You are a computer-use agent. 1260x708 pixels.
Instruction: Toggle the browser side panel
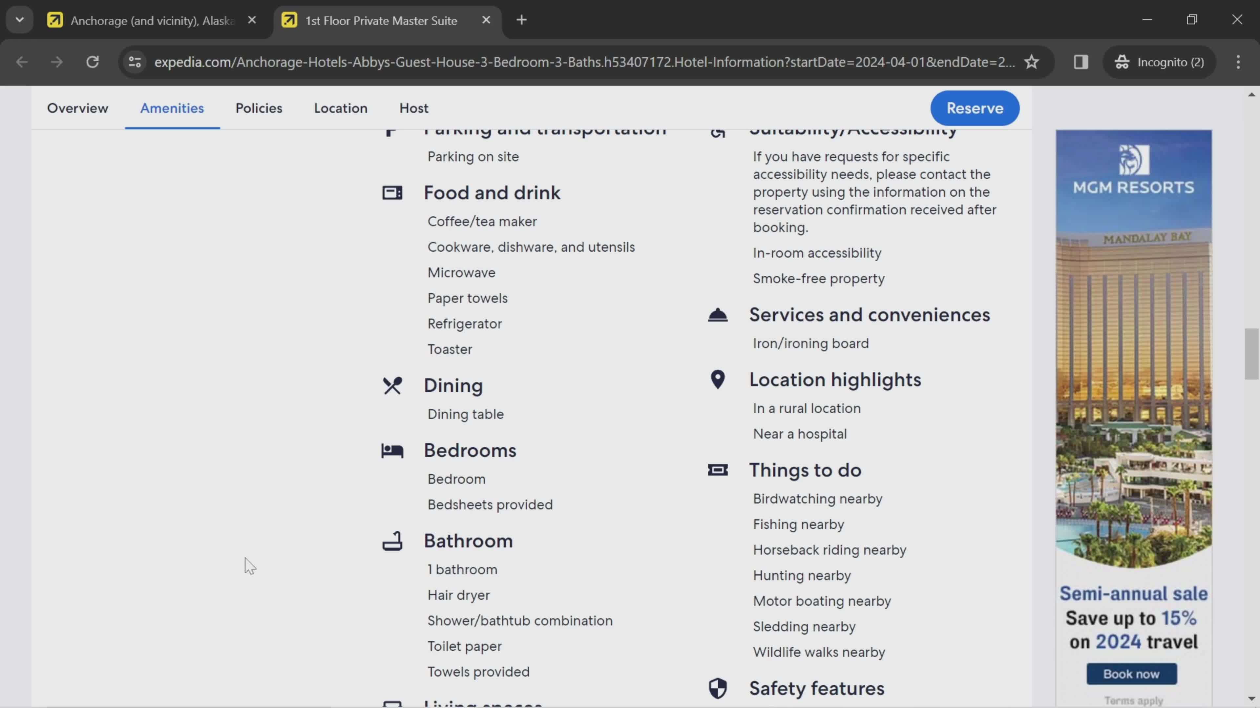[x=1081, y=62]
